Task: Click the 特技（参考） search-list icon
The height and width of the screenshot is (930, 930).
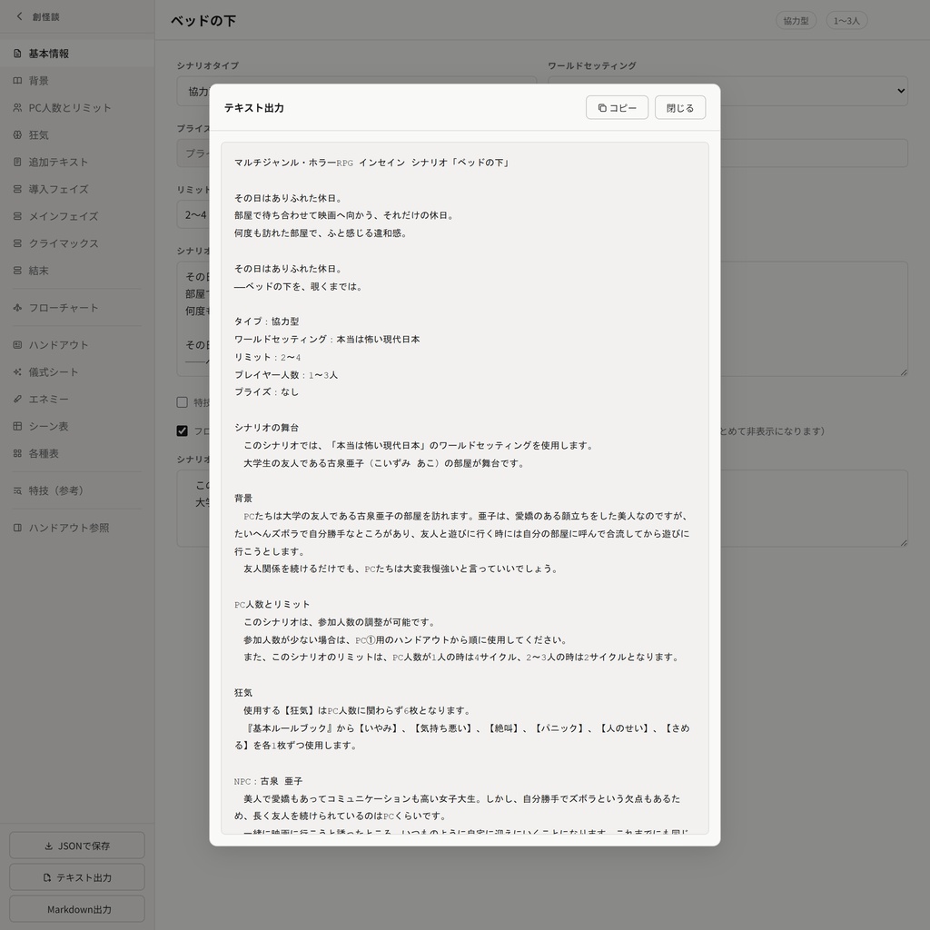Action: point(17,490)
